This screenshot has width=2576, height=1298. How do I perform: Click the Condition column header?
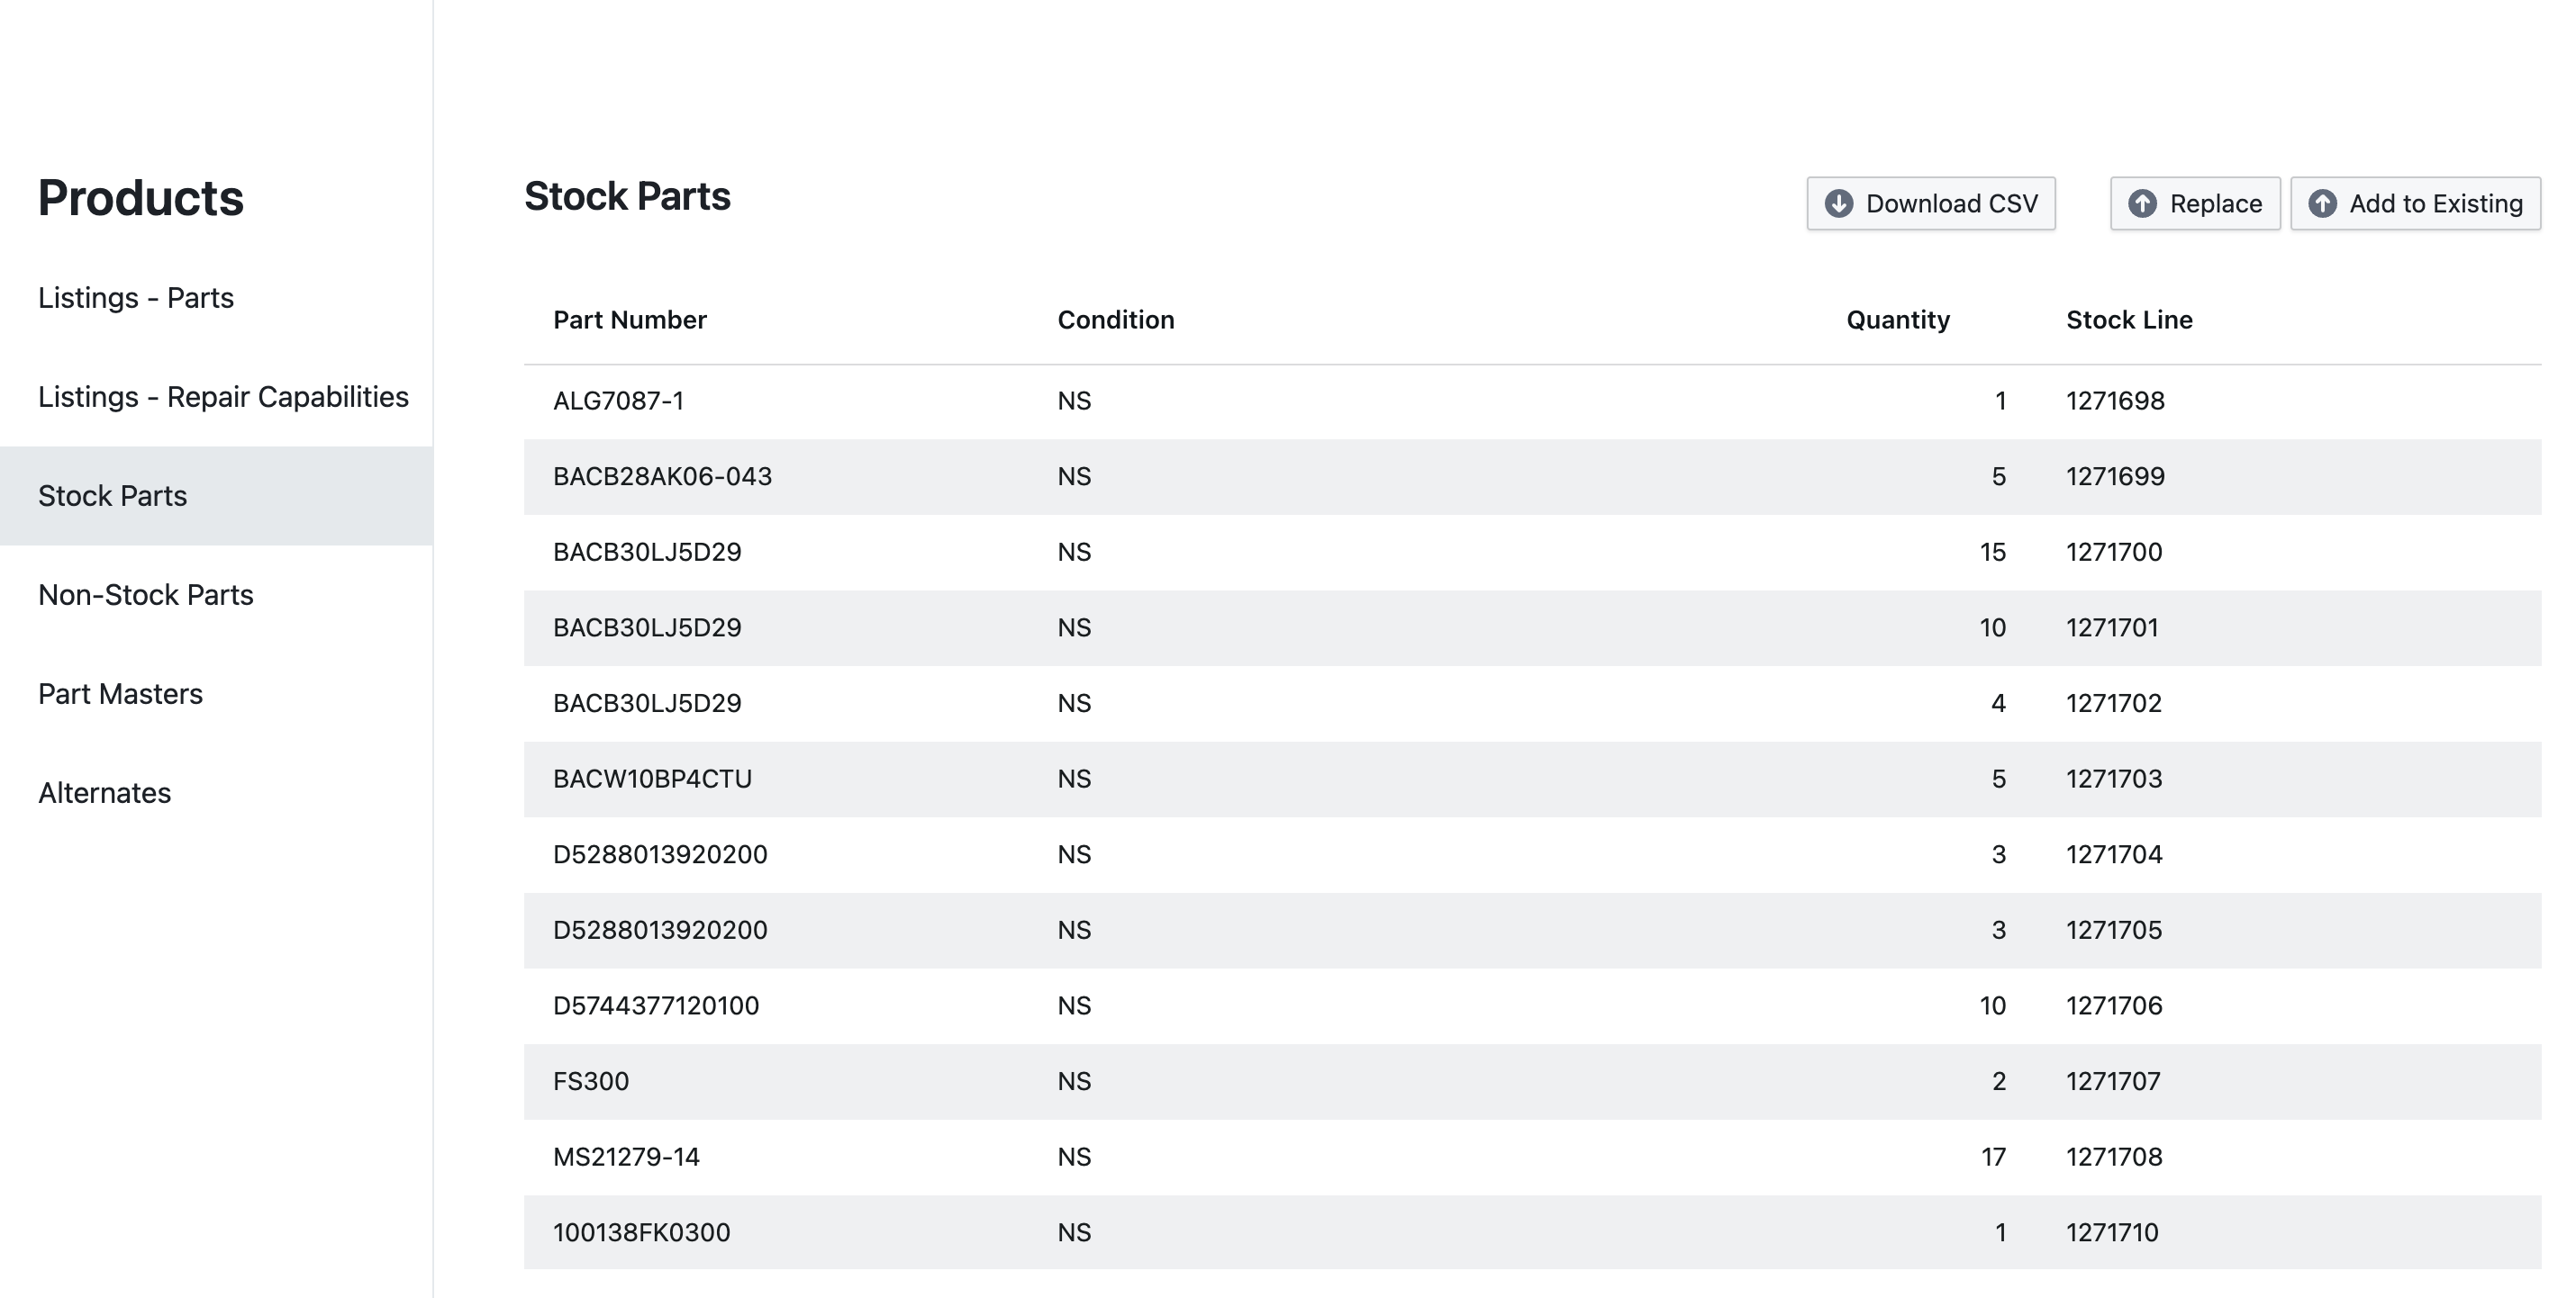(x=1115, y=320)
